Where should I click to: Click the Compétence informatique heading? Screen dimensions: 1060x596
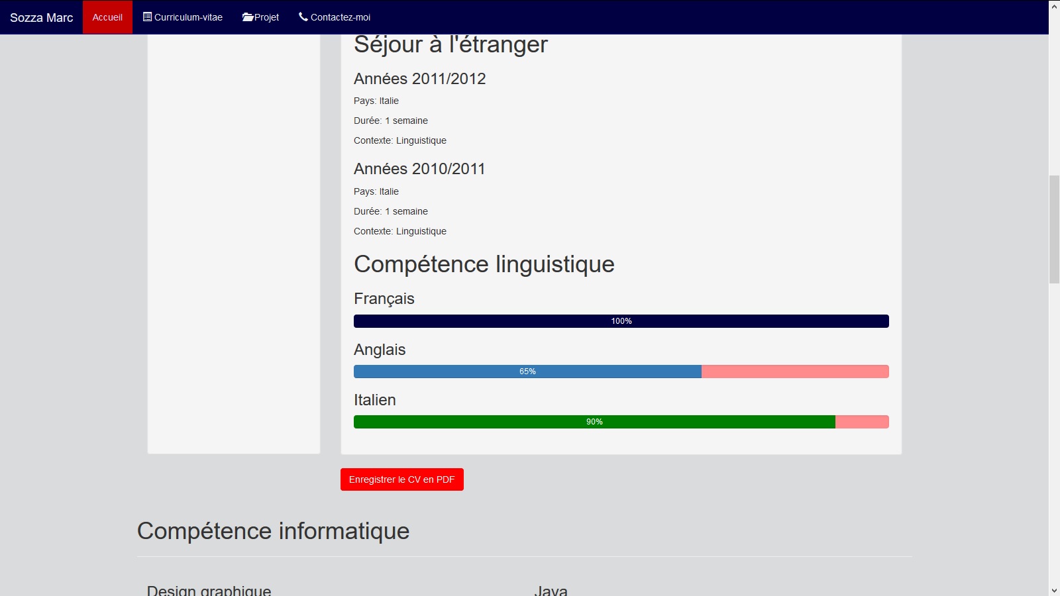pyautogui.click(x=273, y=531)
